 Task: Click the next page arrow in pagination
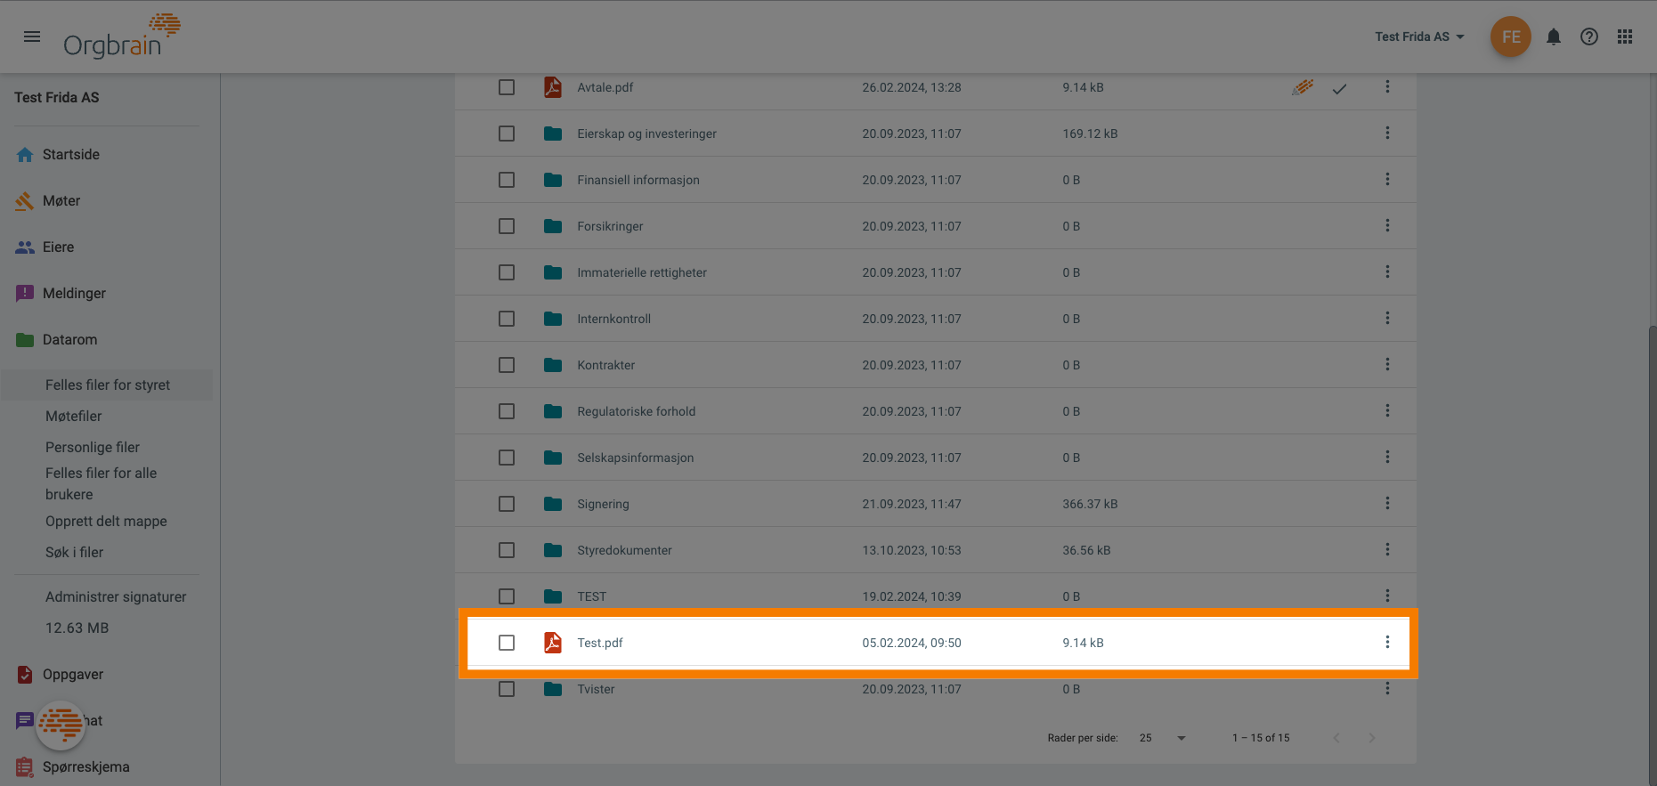coord(1372,738)
